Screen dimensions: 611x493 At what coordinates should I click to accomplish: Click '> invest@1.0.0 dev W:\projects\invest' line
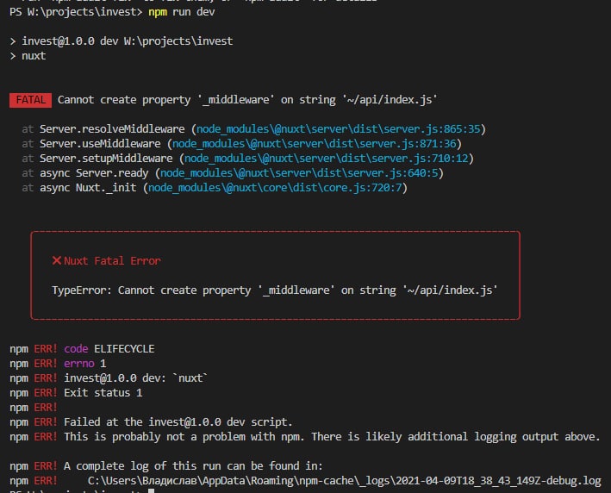pyautogui.click(x=122, y=41)
